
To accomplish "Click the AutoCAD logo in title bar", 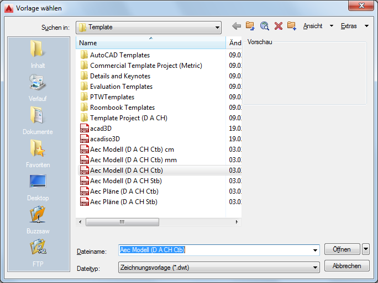I will pyautogui.click(x=9, y=9).
